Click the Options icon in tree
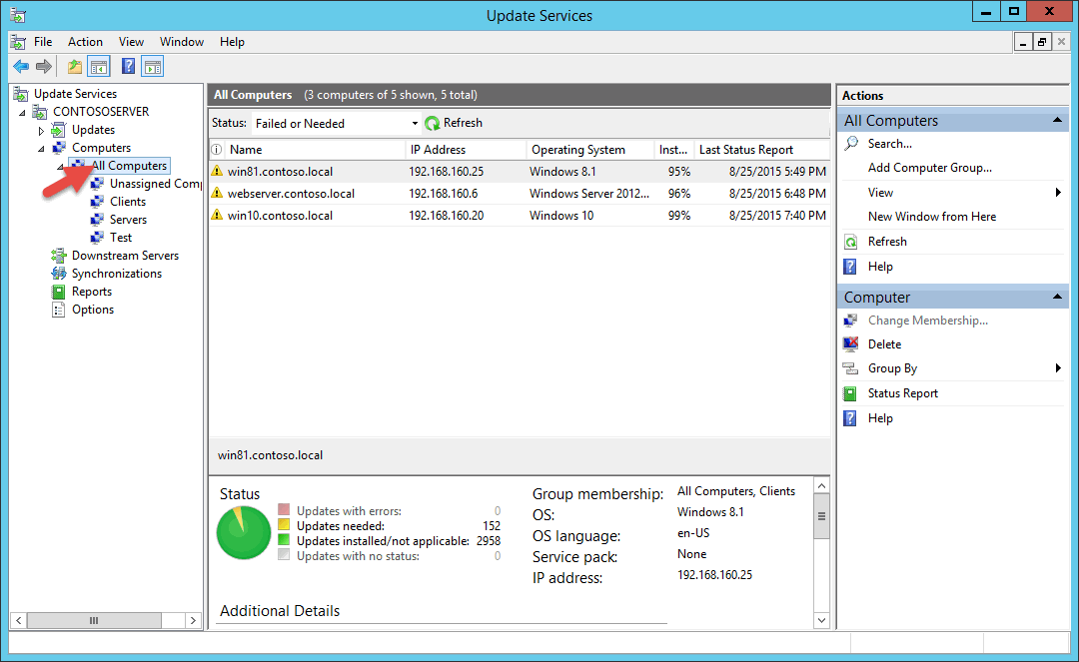This screenshot has height=662, width=1079. (x=59, y=310)
